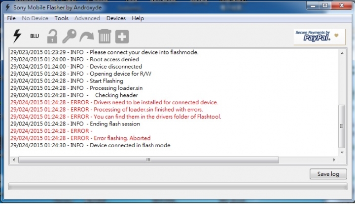
Task: Select the 'Ending flash session' log line
Action: tap(75, 124)
